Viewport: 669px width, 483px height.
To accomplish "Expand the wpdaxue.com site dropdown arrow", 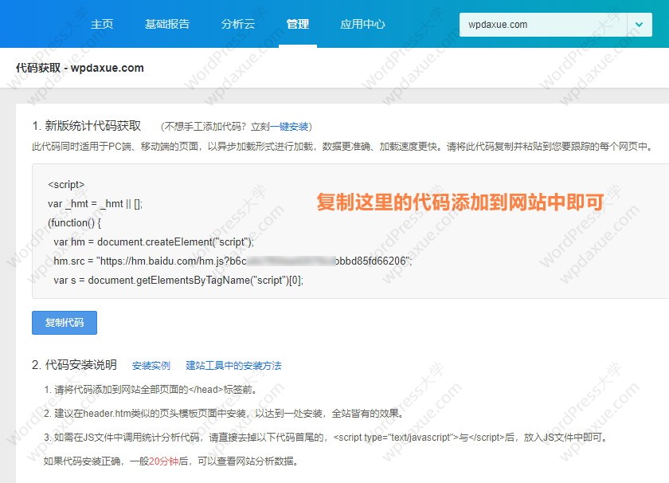I will coord(639,25).
